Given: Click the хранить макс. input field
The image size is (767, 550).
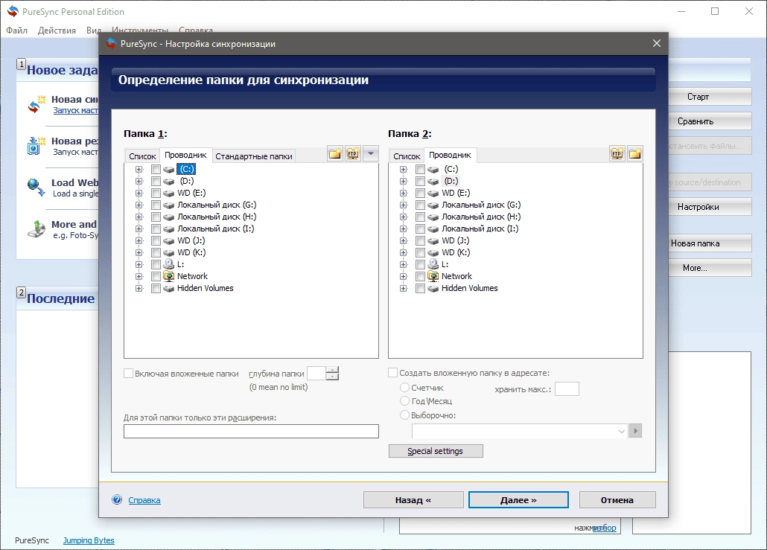Looking at the screenshot, I should [x=567, y=389].
